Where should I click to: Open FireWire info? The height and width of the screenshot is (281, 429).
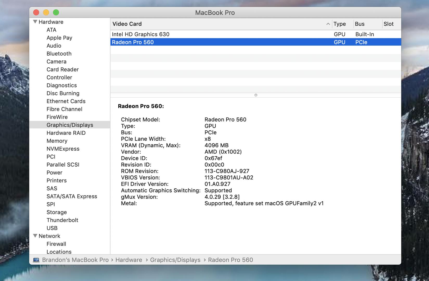(57, 117)
